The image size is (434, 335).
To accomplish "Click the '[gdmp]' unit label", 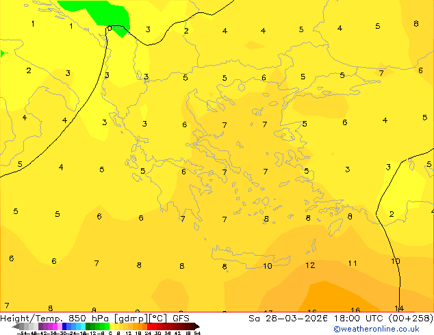I will (x=131, y=319).
